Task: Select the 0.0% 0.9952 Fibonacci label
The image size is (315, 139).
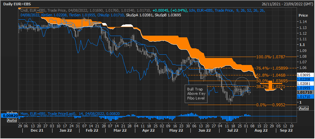Action: point(271,105)
